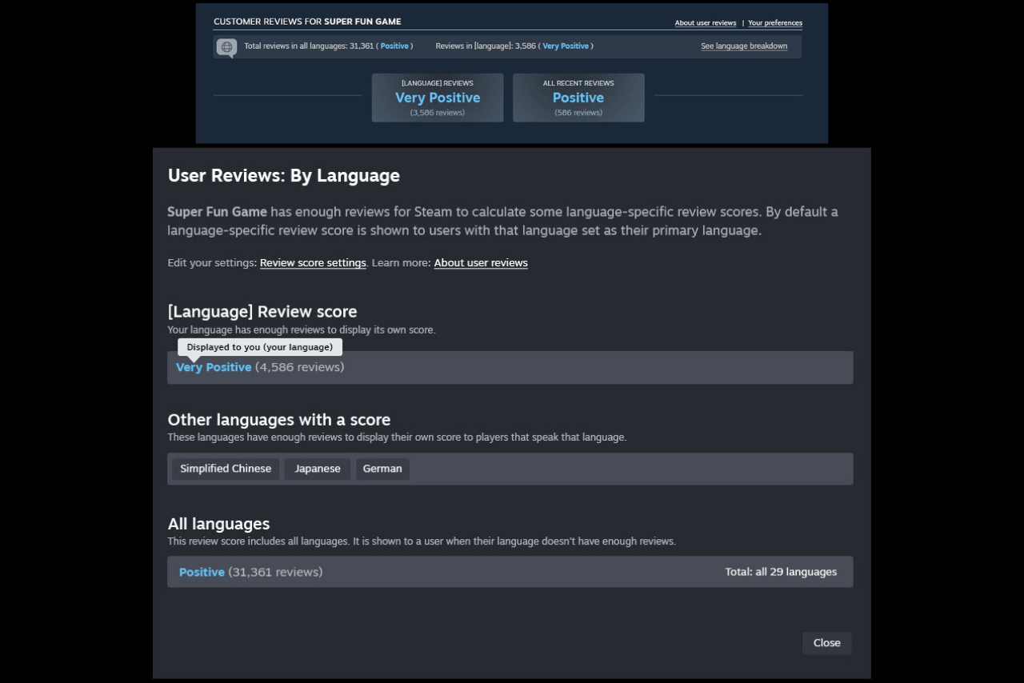Click the Simplified Chinese language tag
Image resolution: width=1024 pixels, height=683 pixels.
[x=226, y=469]
